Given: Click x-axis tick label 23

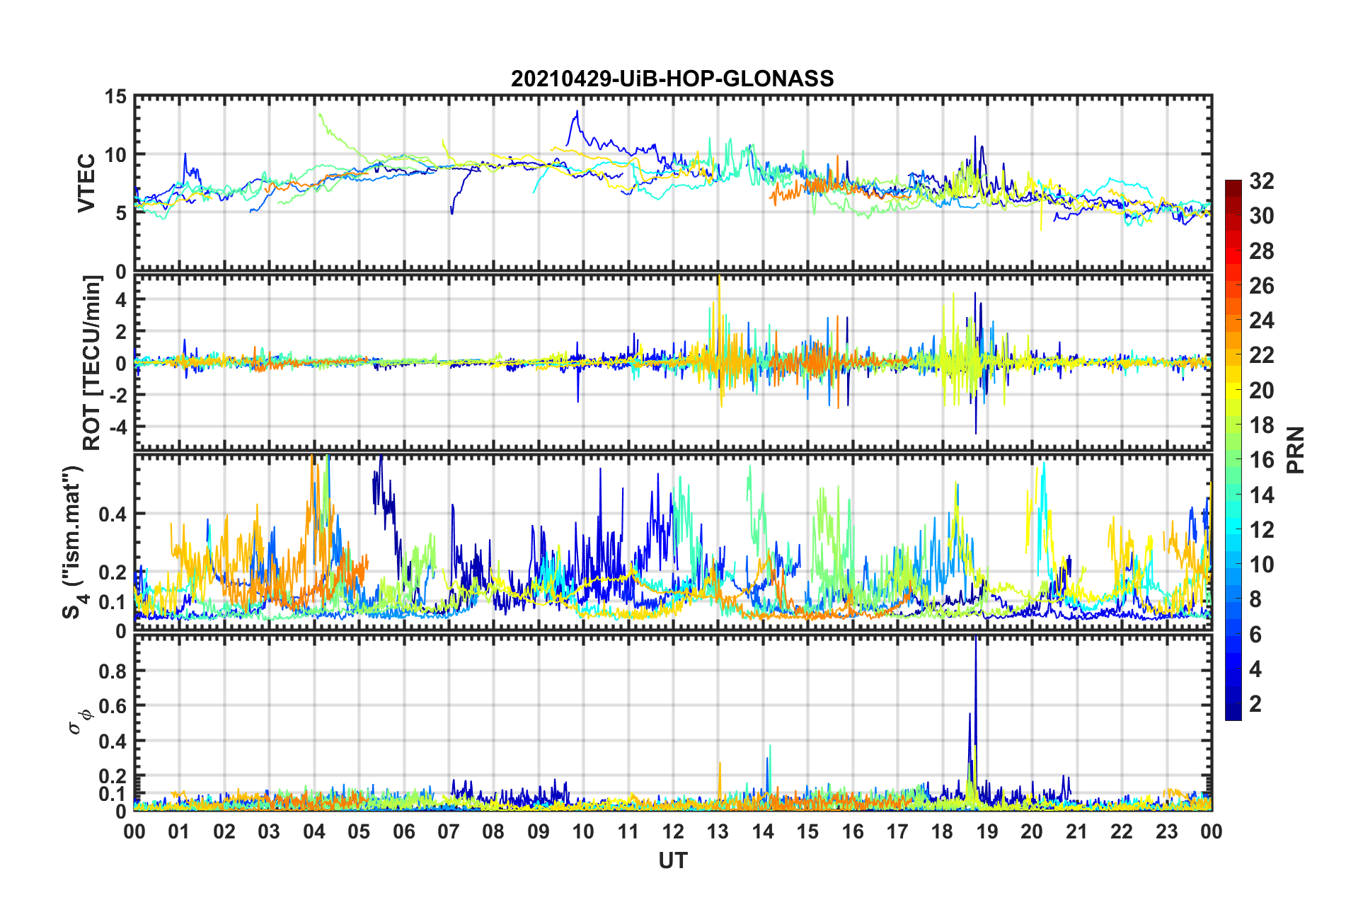Looking at the screenshot, I should click(1167, 831).
